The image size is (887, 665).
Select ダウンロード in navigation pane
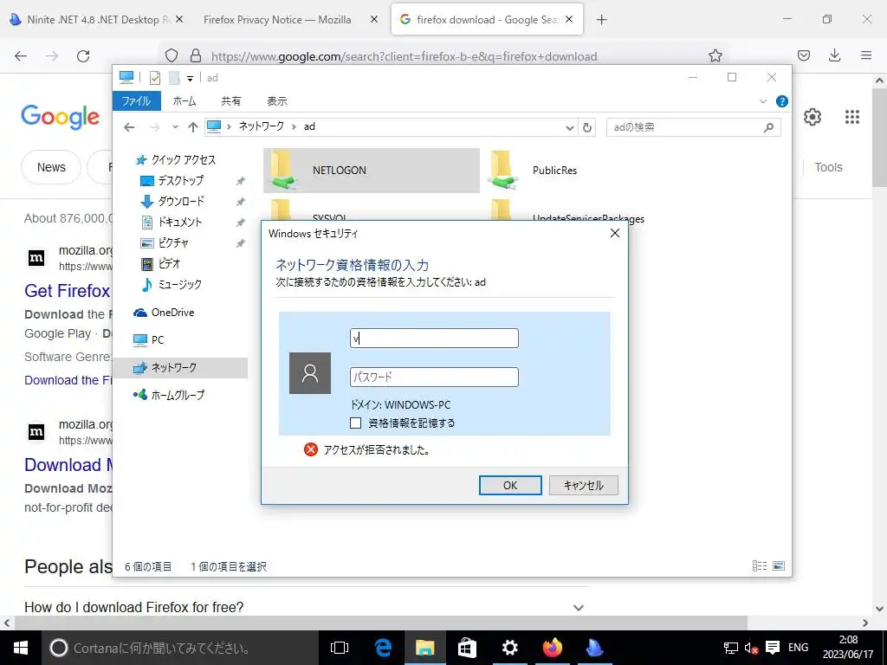180,201
